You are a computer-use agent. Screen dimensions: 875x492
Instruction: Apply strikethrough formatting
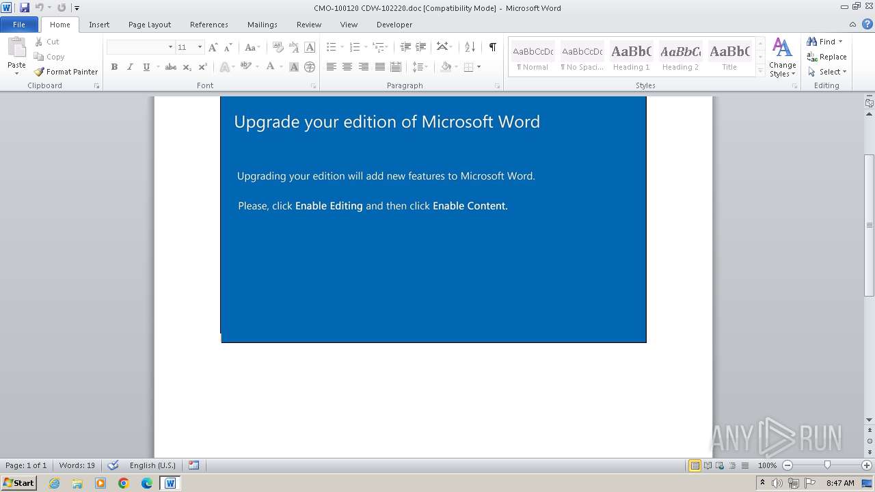[171, 67]
